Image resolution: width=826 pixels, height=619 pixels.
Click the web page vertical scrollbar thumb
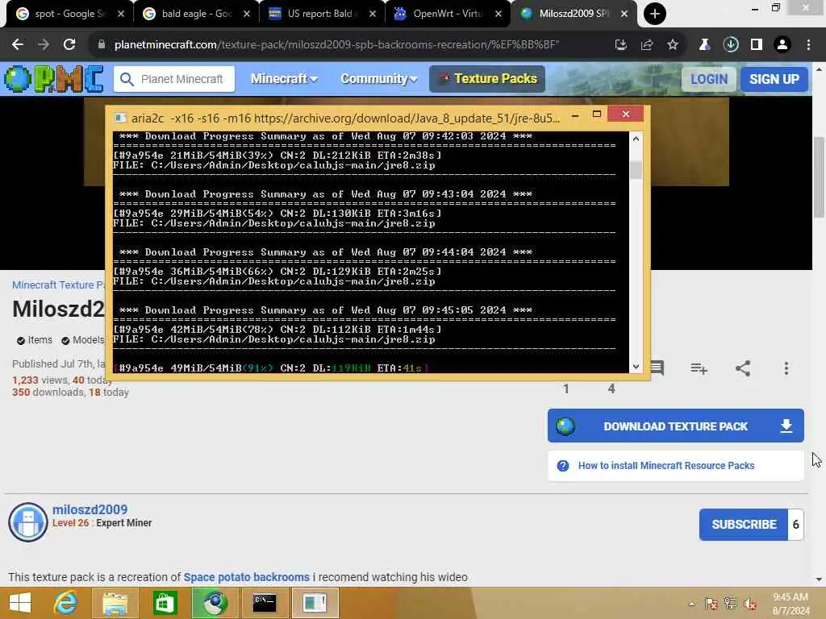819,177
